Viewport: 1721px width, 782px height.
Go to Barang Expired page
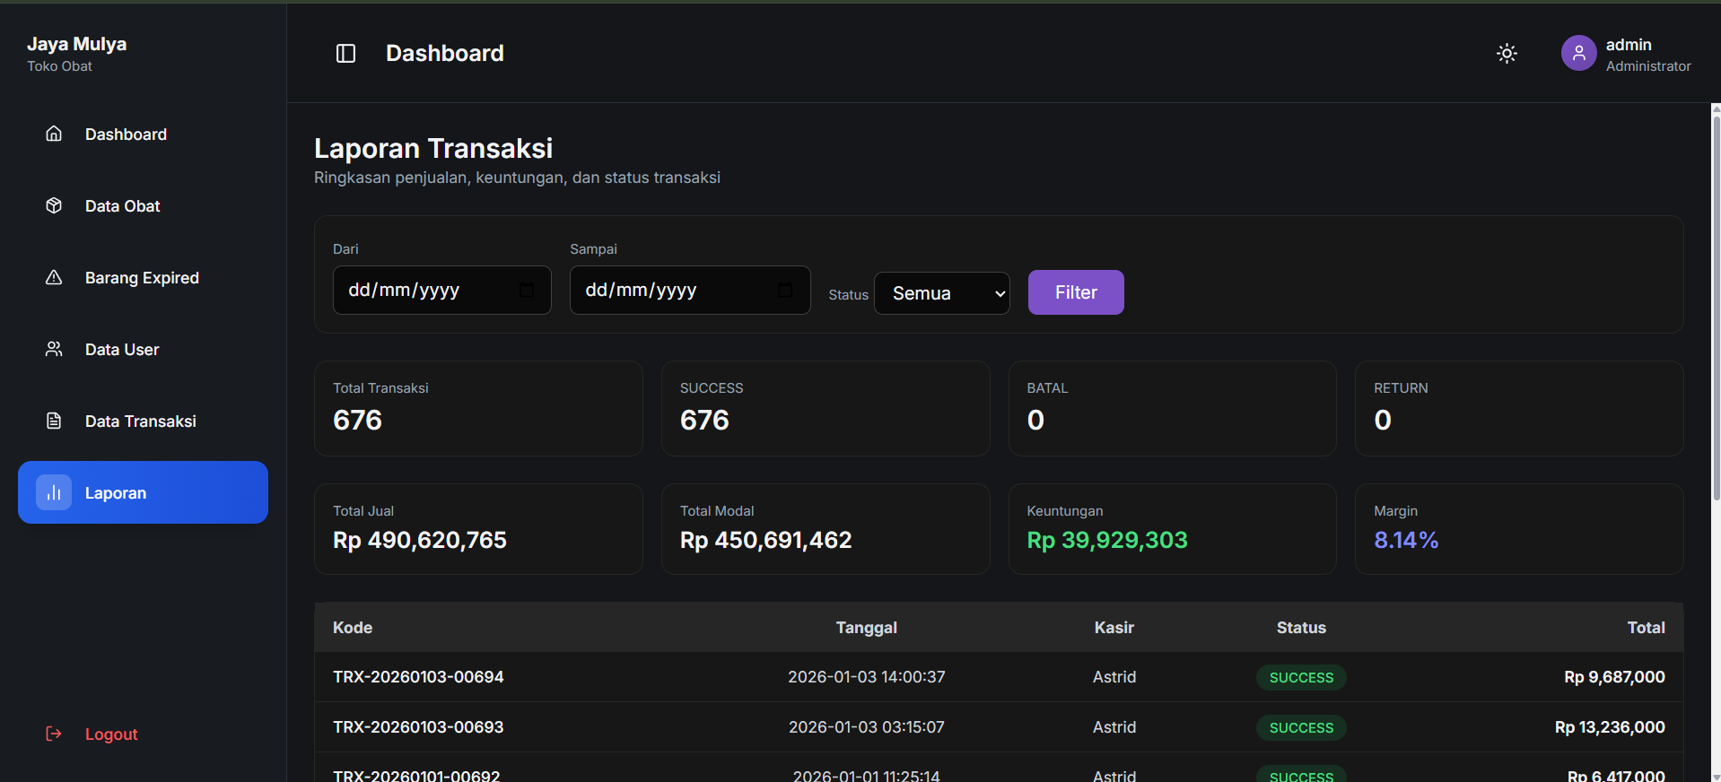(143, 277)
